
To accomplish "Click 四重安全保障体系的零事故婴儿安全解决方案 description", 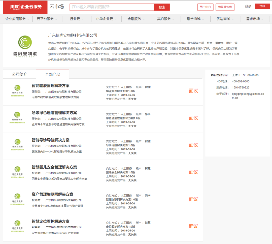I will pos(59,179).
